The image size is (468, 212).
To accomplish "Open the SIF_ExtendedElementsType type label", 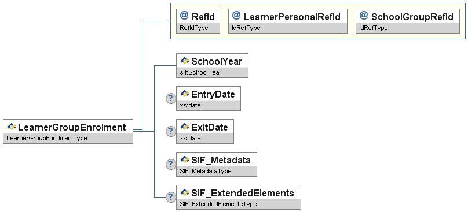I will [218, 204].
